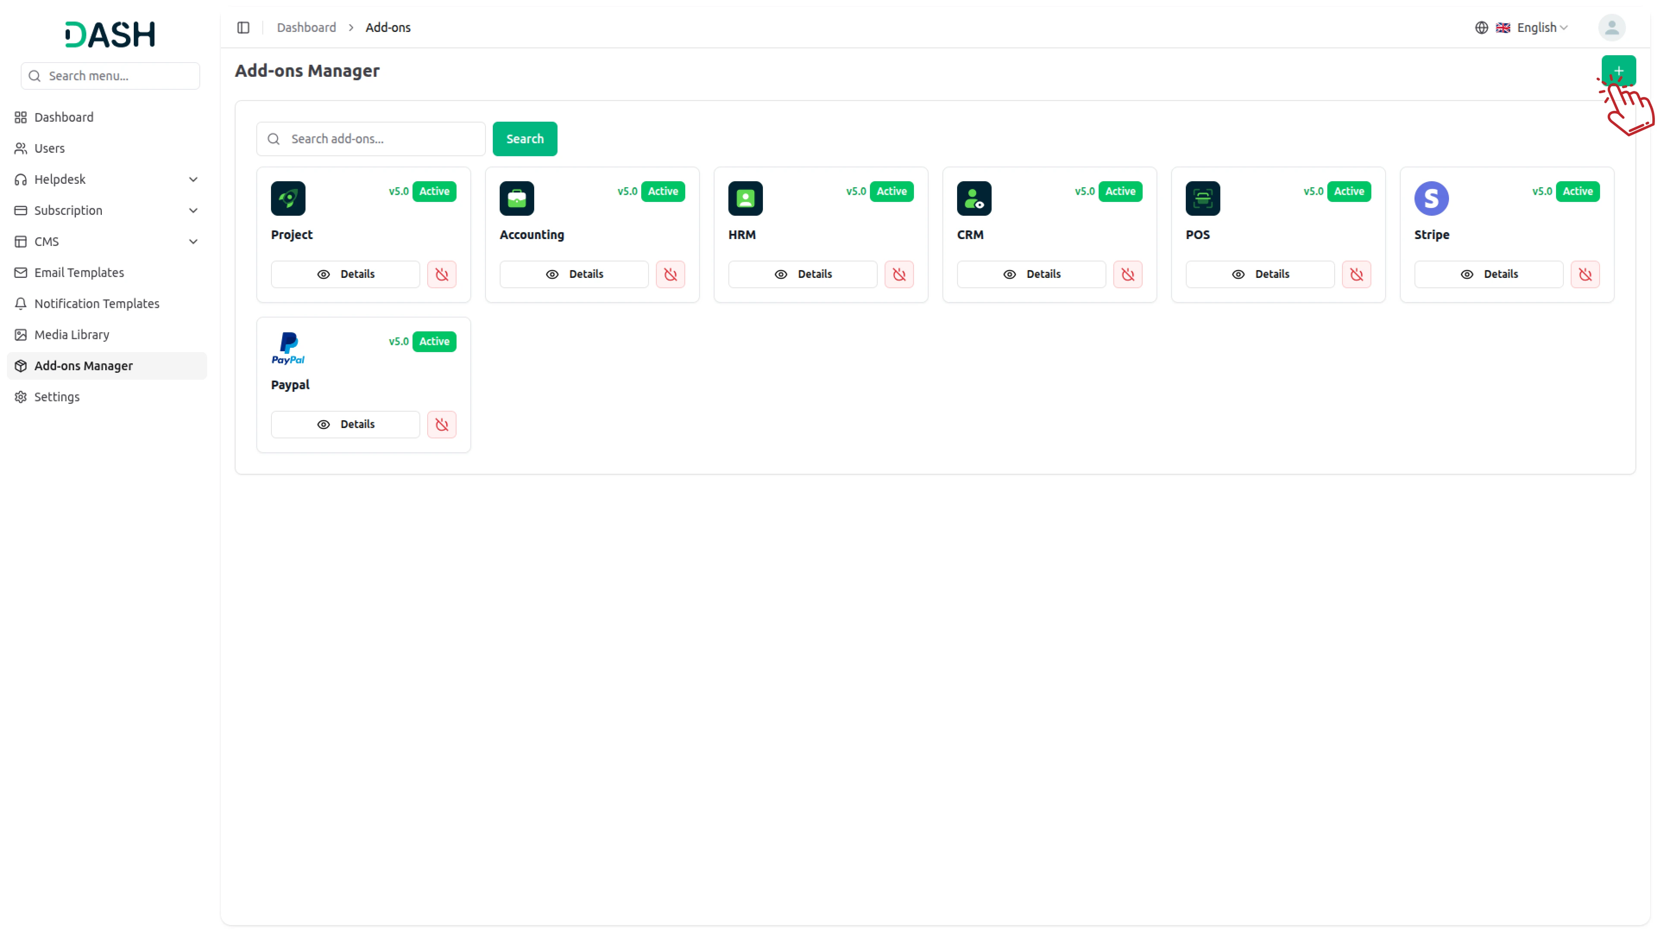The width and height of the screenshot is (1657, 932).
Task: Open Dashboard in the sidebar
Action: 107,117
